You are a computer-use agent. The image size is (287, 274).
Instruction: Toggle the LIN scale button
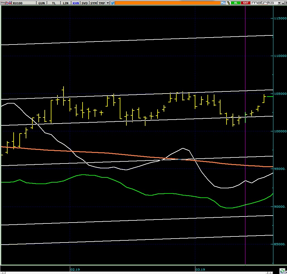tap(66, 3)
